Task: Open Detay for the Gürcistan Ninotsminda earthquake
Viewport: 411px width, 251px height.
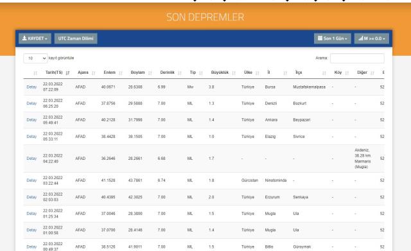Action: coord(31,180)
